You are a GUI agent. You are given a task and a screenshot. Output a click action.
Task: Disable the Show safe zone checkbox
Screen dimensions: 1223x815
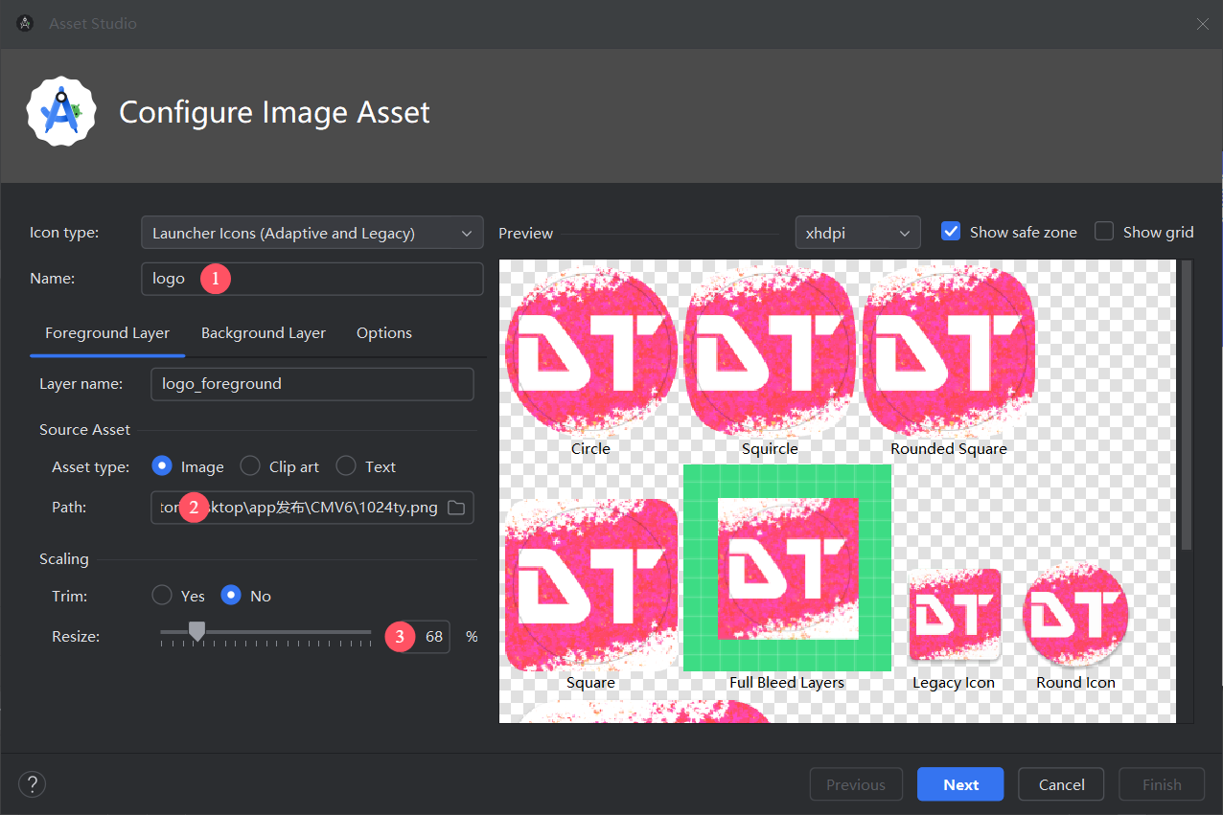tap(951, 232)
